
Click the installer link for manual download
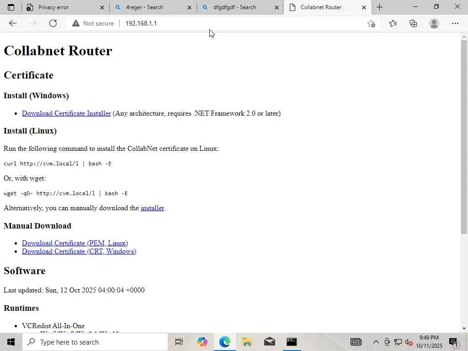(152, 208)
